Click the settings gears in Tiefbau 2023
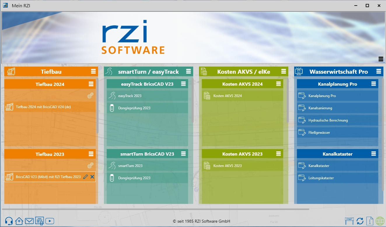This screenshot has width=386, height=227. 90,166
